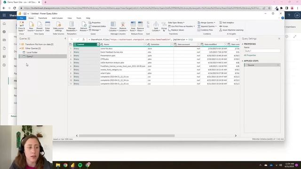Open the All Properties link
301x169 pixels.
click(250, 55)
